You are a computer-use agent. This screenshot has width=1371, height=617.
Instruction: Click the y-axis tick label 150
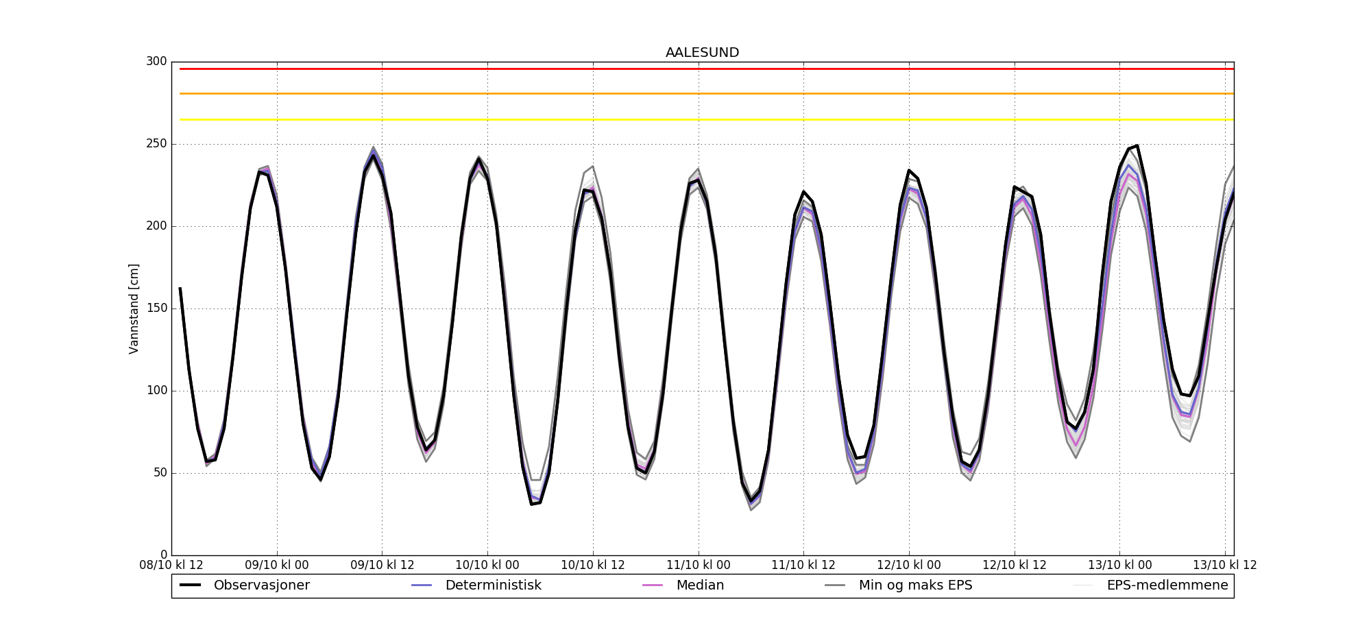point(156,308)
